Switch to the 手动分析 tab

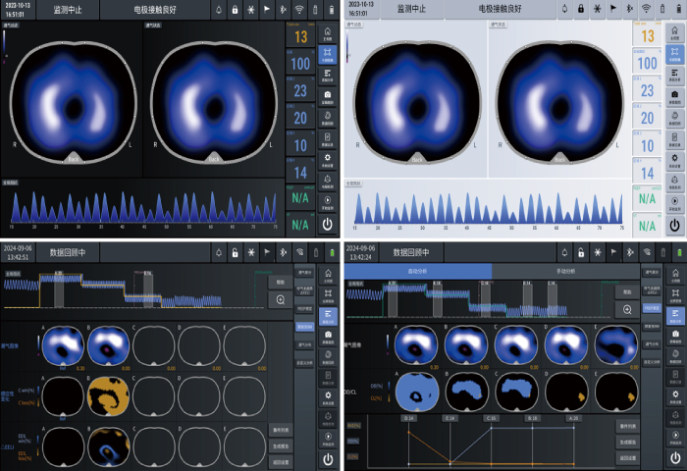[565, 270]
